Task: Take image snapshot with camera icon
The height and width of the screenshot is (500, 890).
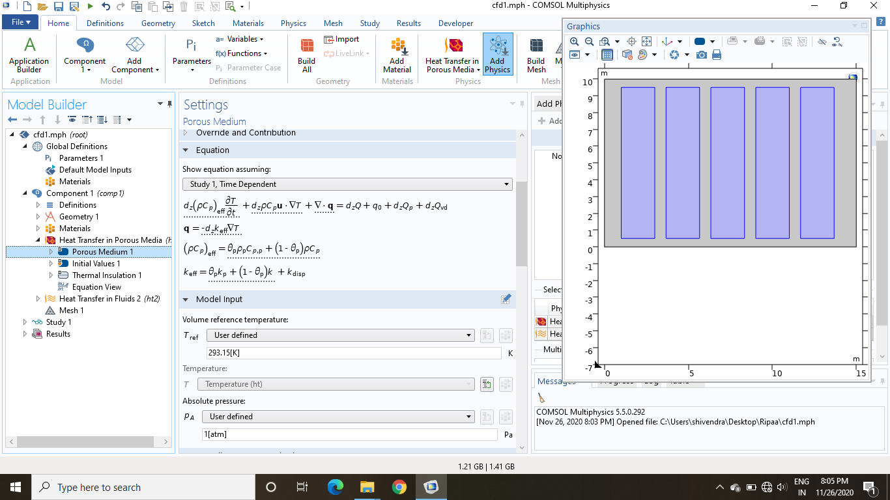Action: point(702,55)
